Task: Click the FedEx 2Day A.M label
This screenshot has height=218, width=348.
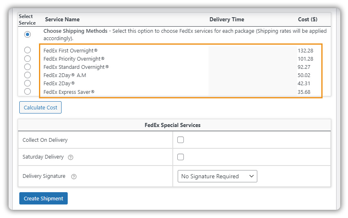Action: 65,75
